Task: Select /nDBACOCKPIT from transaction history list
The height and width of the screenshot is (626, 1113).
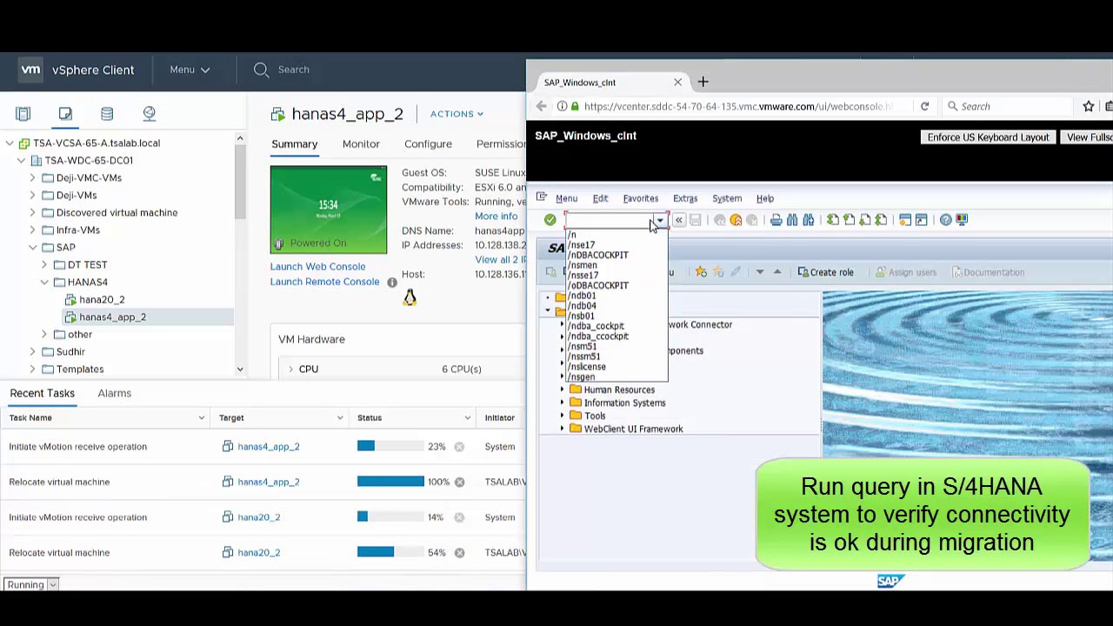Action: (x=598, y=255)
